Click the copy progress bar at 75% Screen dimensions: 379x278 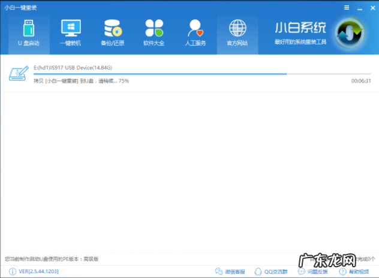[x=202, y=74]
